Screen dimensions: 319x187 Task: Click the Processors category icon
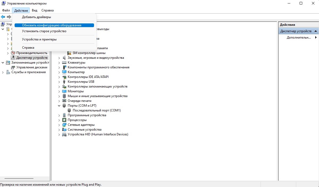pyautogui.click(x=64, y=120)
